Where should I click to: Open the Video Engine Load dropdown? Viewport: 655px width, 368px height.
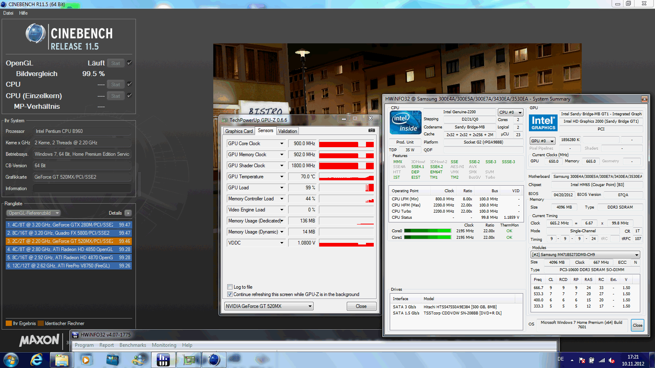tap(282, 210)
